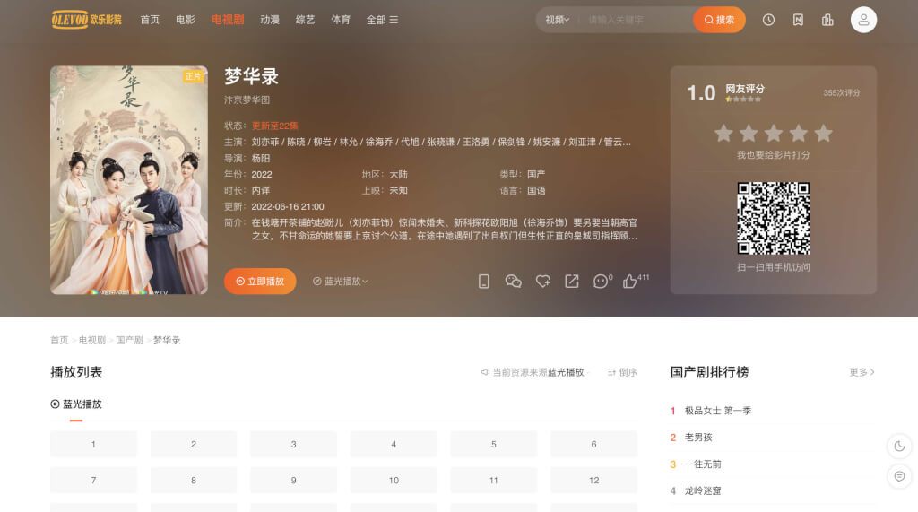The image size is (918, 512).
Task: Open the bookmarks favorites icon in header
Action: point(798,20)
